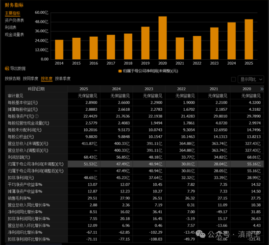269x245 pixels.
Task: Click the 2021 bar in chart
Action: pos(180,49)
